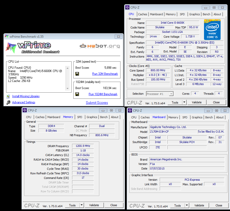This screenshot has width=230, height=211.
Task: Click the Intel Core i5 badge
Action: tap(212, 30)
